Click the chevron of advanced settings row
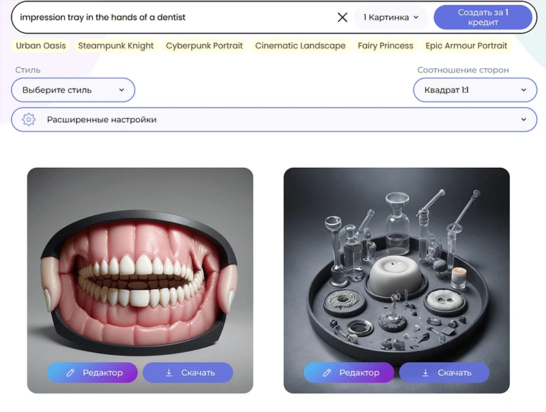Screen dimensions: 546x412 click(x=523, y=119)
